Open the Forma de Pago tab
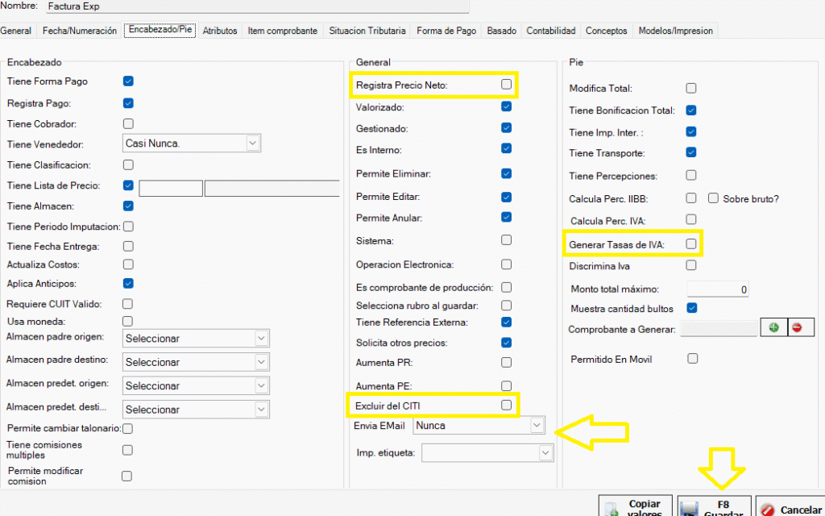825x516 pixels. coord(446,31)
